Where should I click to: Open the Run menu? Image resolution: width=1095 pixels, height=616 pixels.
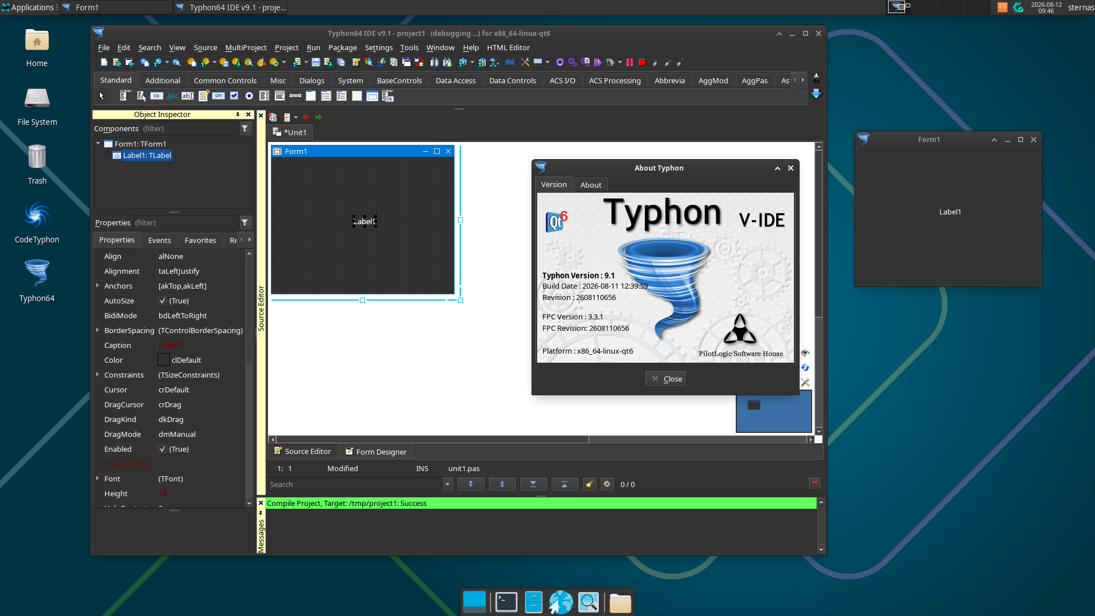[313, 47]
